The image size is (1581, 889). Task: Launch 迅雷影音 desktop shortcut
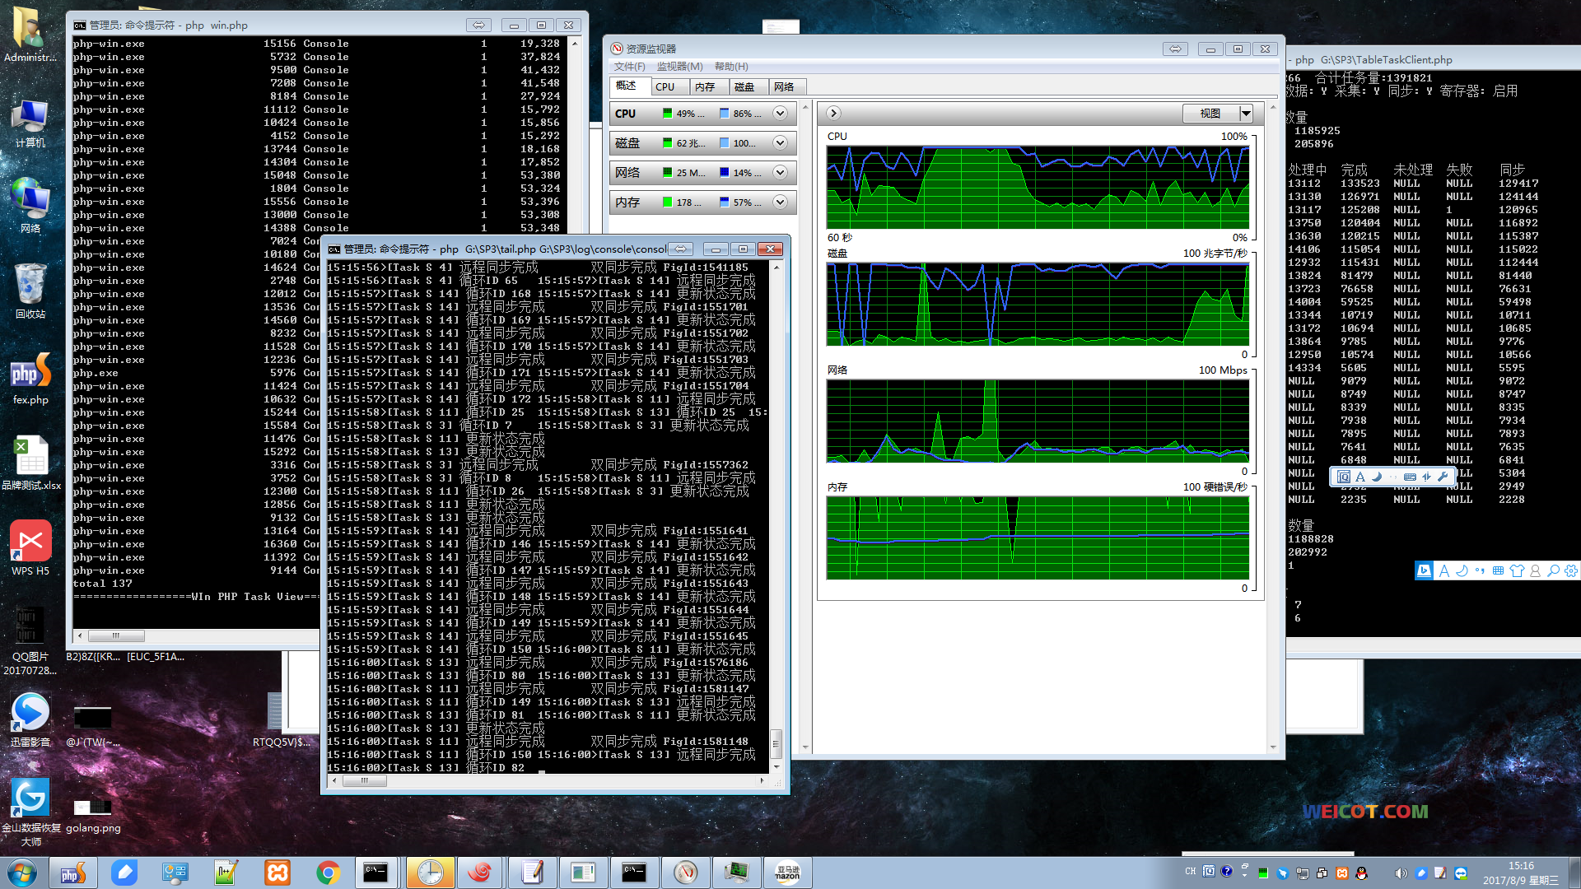(30, 719)
